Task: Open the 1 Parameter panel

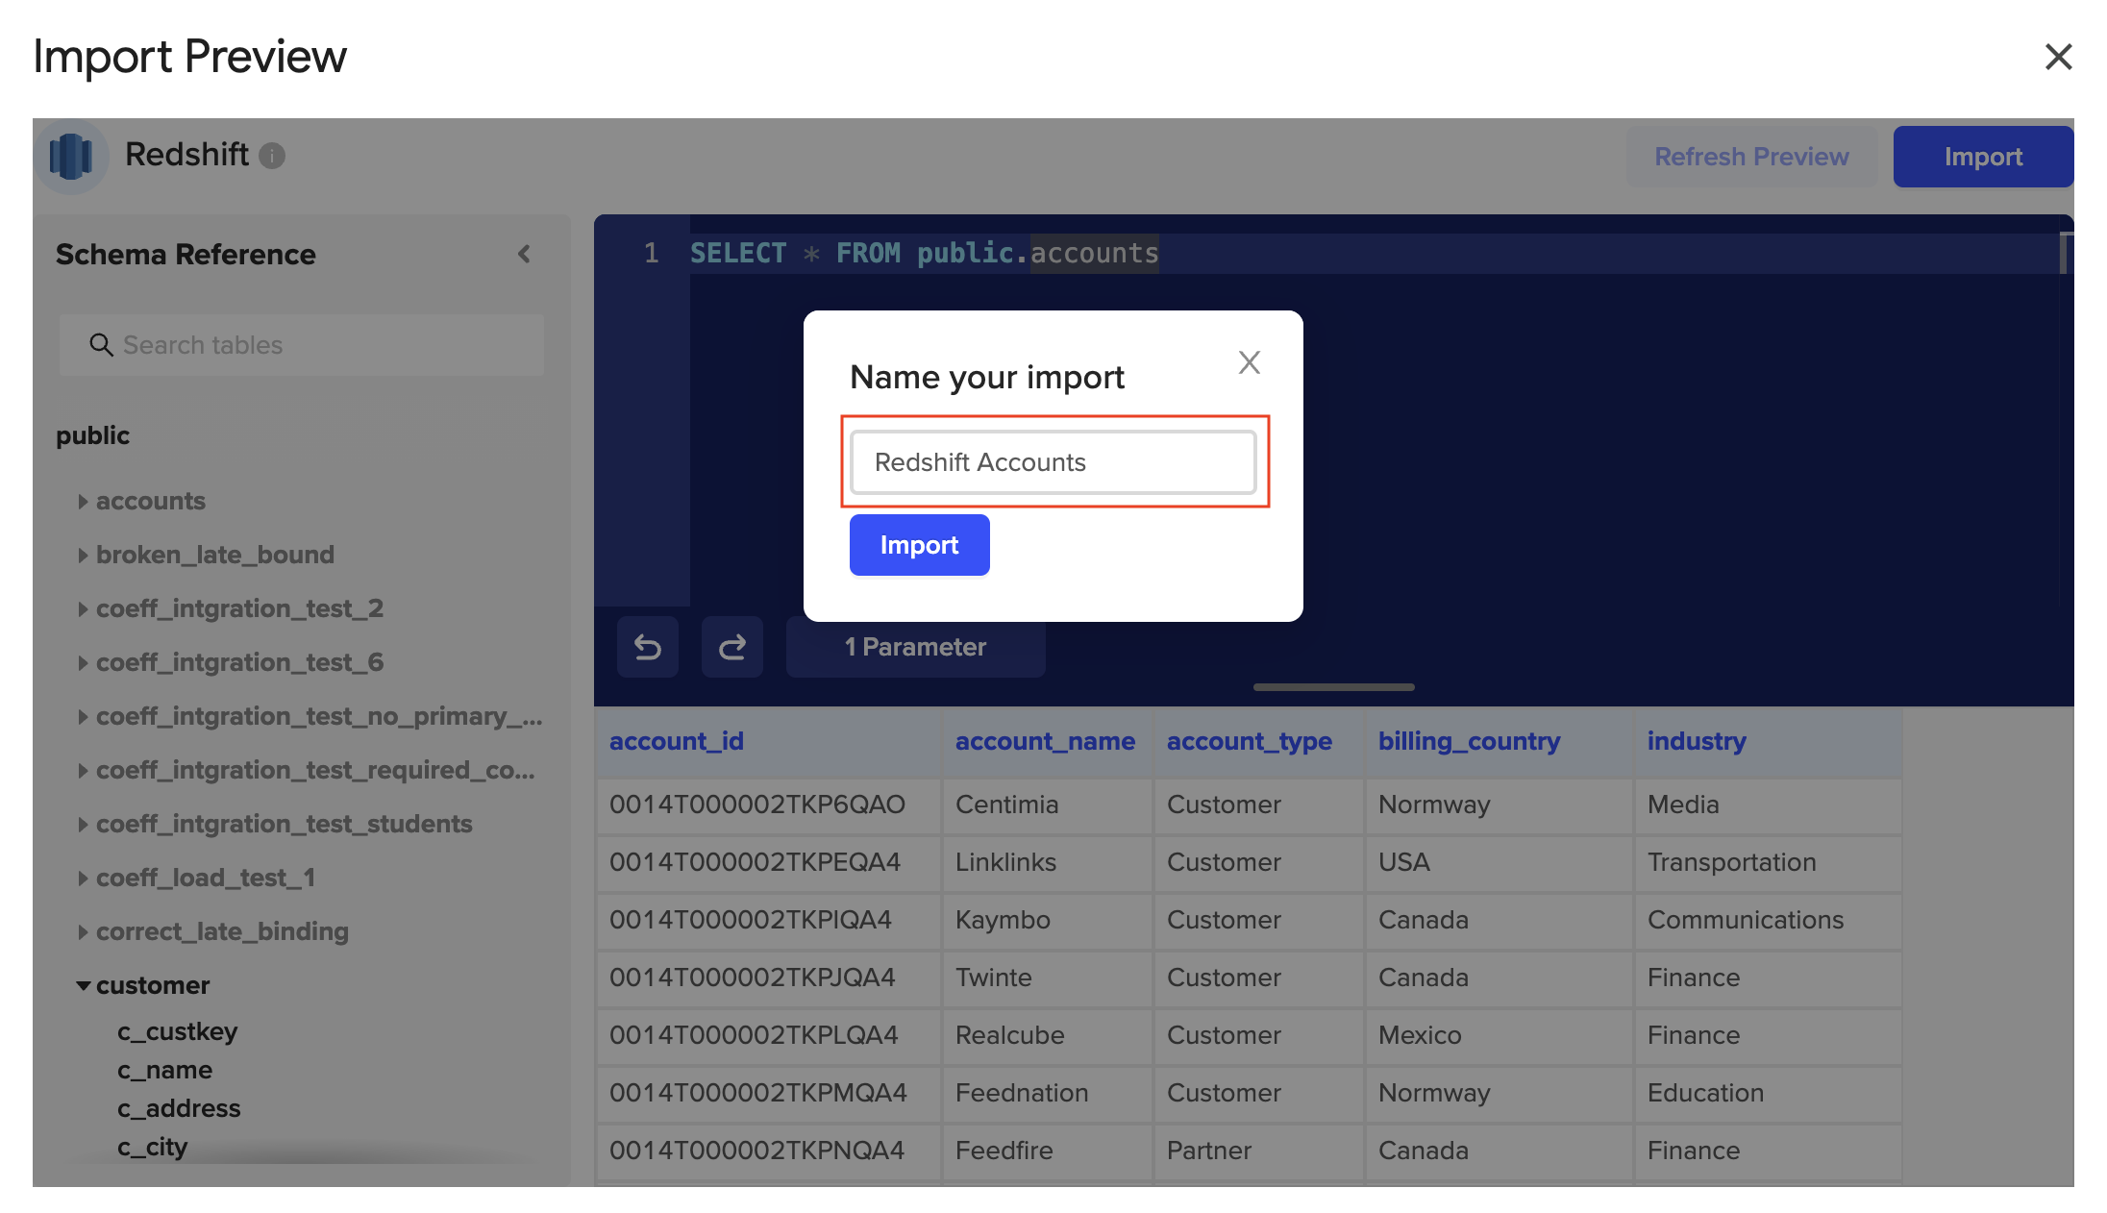Action: [x=915, y=647]
